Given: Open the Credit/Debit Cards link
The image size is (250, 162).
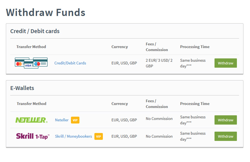Looking at the screenshot, I should [x=70, y=63].
